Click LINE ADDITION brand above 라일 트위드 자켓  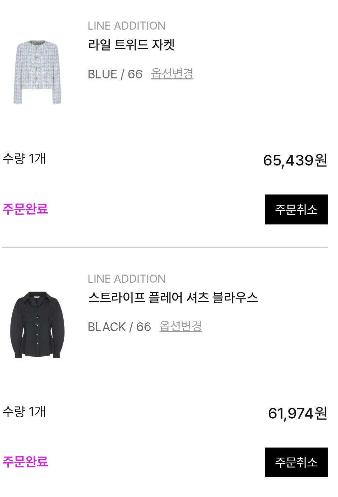click(126, 26)
